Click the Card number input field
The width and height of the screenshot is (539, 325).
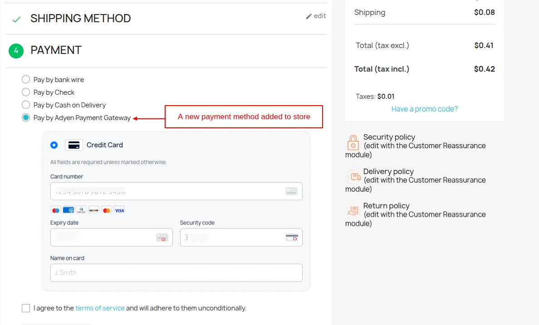pyautogui.click(x=176, y=191)
